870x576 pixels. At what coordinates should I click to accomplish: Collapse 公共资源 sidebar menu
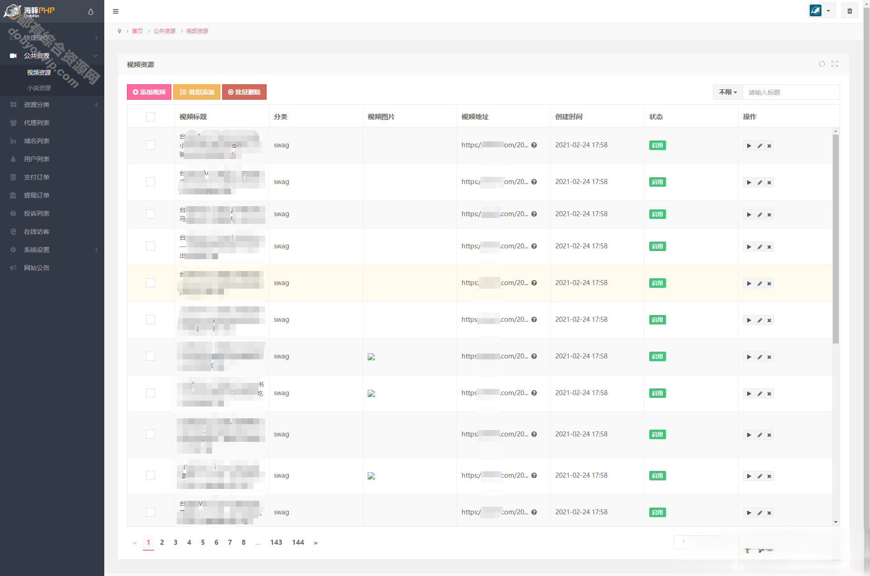[52, 56]
